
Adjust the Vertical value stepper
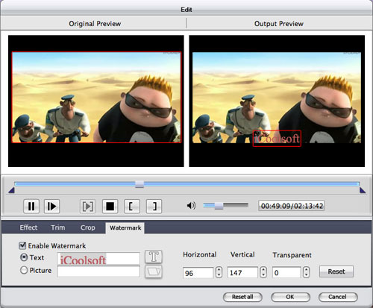click(263, 272)
